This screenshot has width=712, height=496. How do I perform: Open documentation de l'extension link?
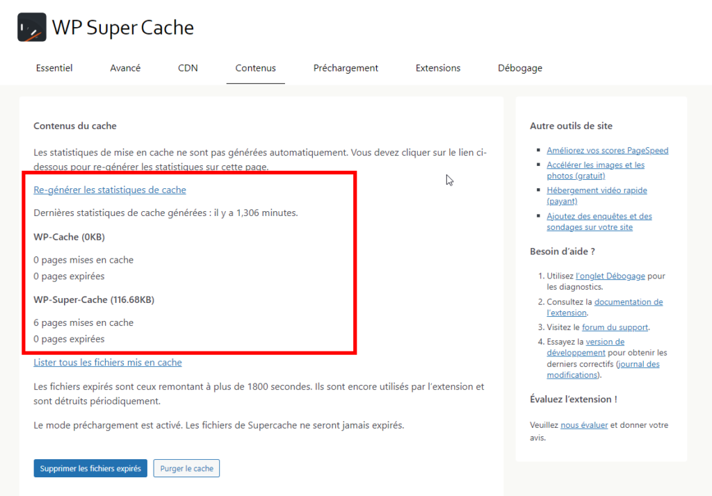point(605,307)
